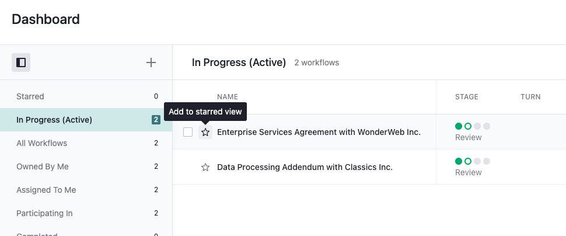Click the In Progress count badge
This screenshot has width=566, height=236.
156,120
